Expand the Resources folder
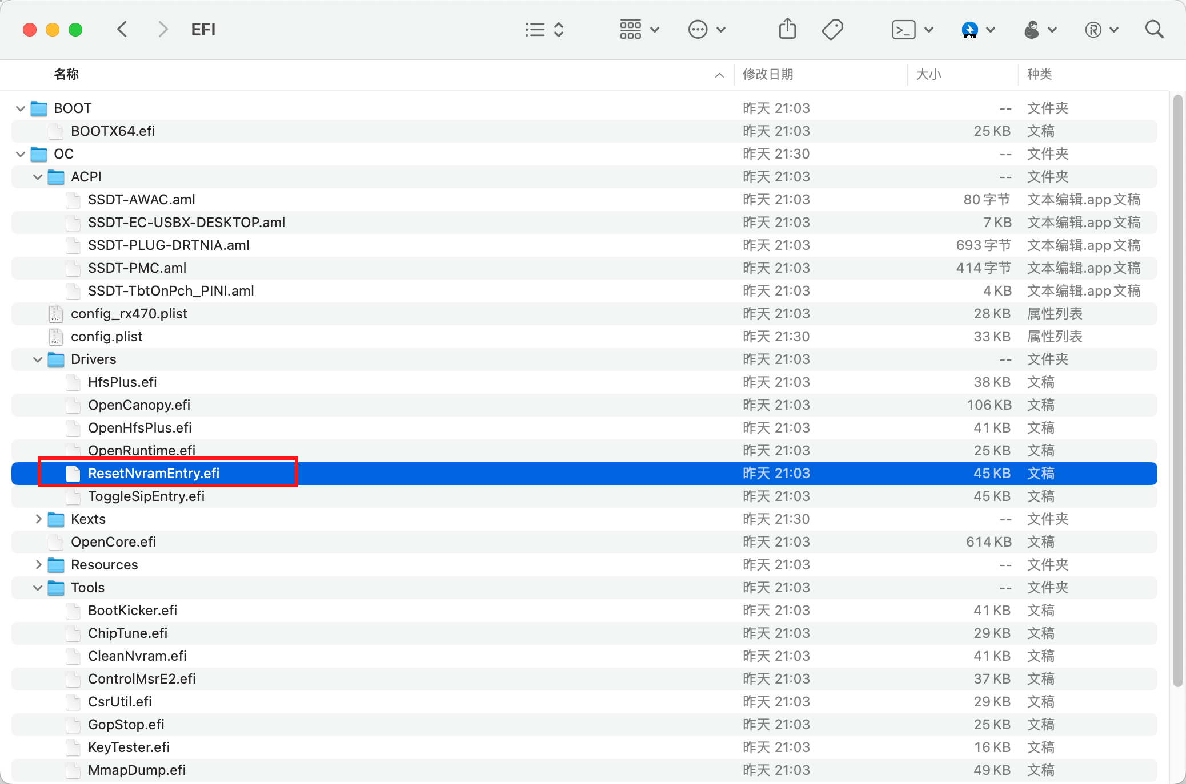 [x=38, y=565]
